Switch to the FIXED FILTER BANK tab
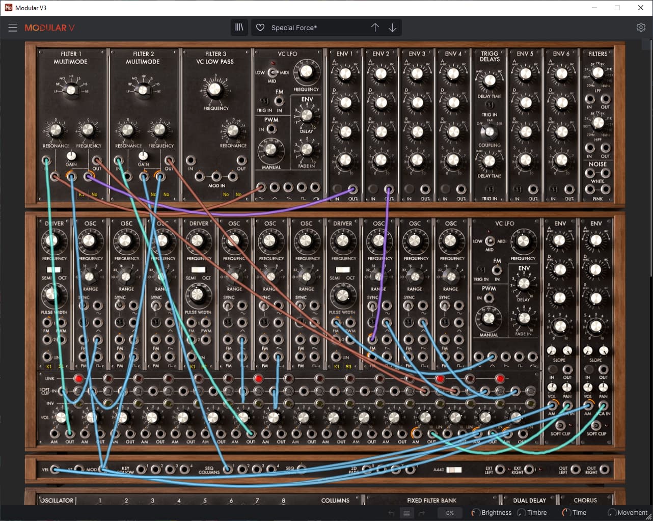653x521 pixels. coord(431,500)
